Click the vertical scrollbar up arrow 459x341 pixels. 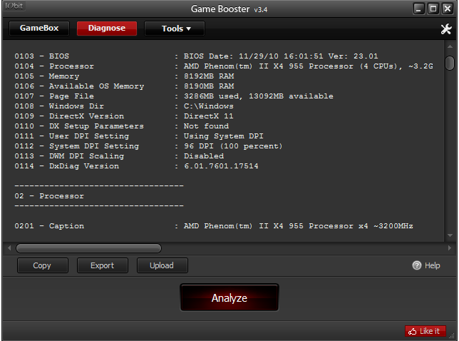point(450,47)
